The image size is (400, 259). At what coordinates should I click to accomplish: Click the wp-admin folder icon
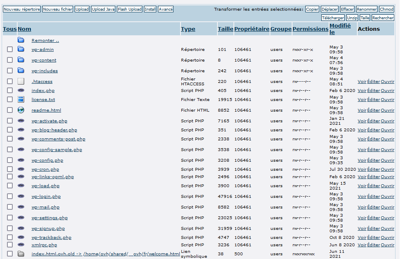pos(21,49)
